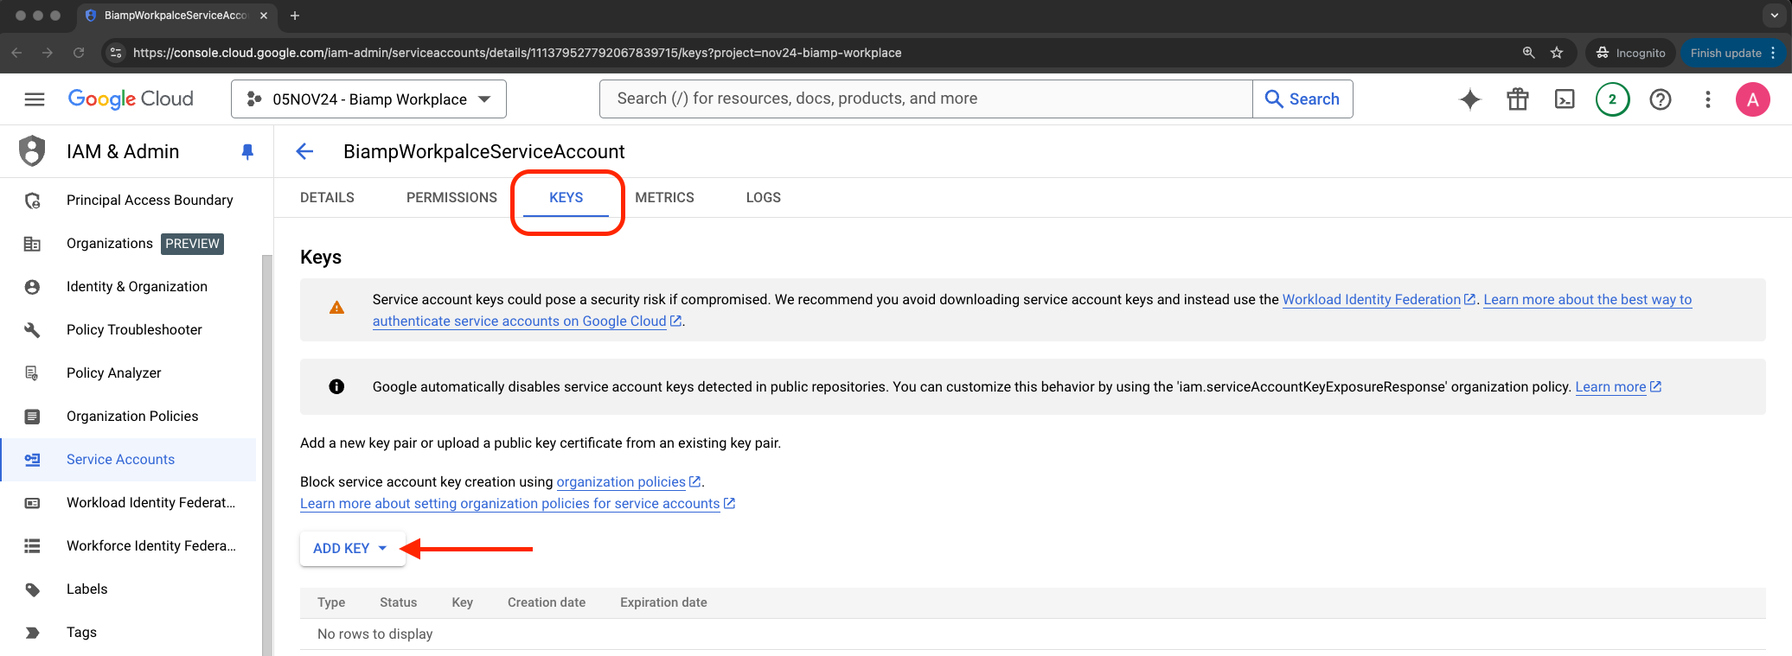Image resolution: width=1792 pixels, height=656 pixels.
Task: Switch to the METRICS tab
Action: (664, 198)
